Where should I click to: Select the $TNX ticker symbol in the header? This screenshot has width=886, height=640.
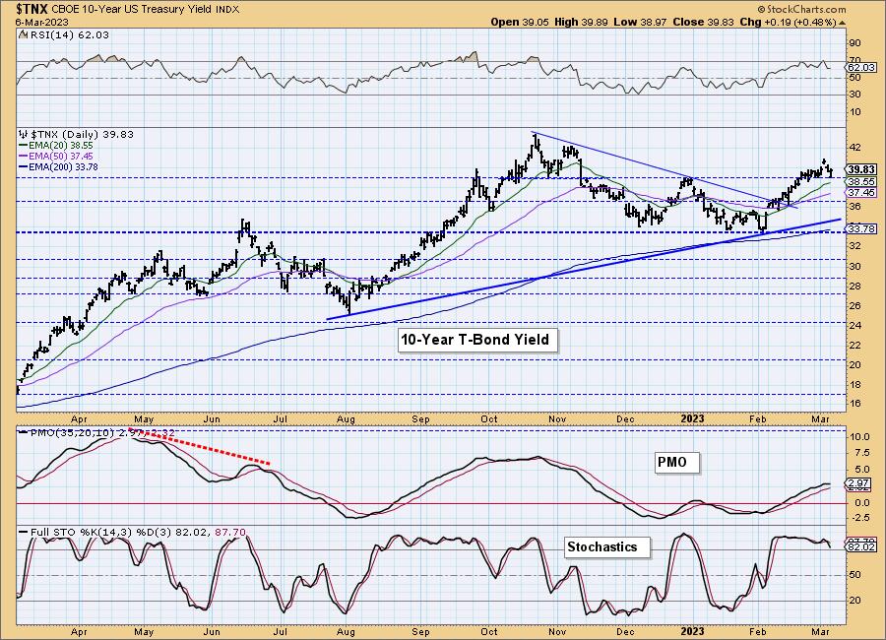(x=32, y=9)
